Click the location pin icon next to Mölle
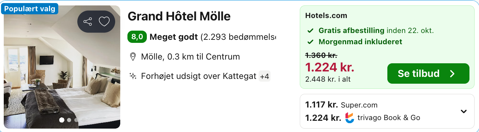 133,56
